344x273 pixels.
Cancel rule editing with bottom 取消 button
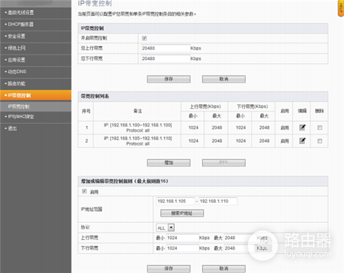pyautogui.click(x=224, y=269)
